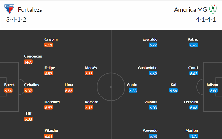
Task: Click the America MG club crest icon
Action: pos(212,9)
